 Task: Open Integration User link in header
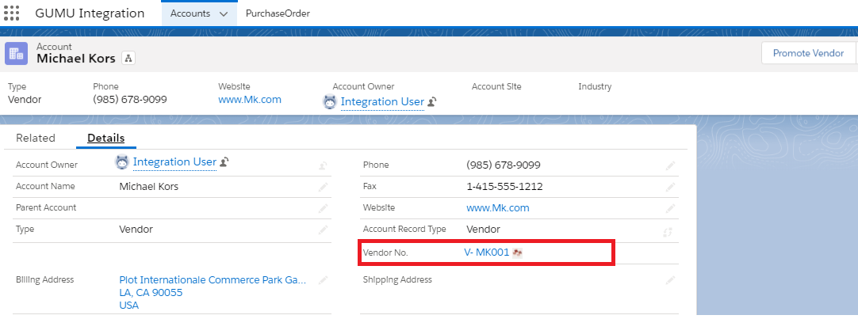click(x=382, y=101)
